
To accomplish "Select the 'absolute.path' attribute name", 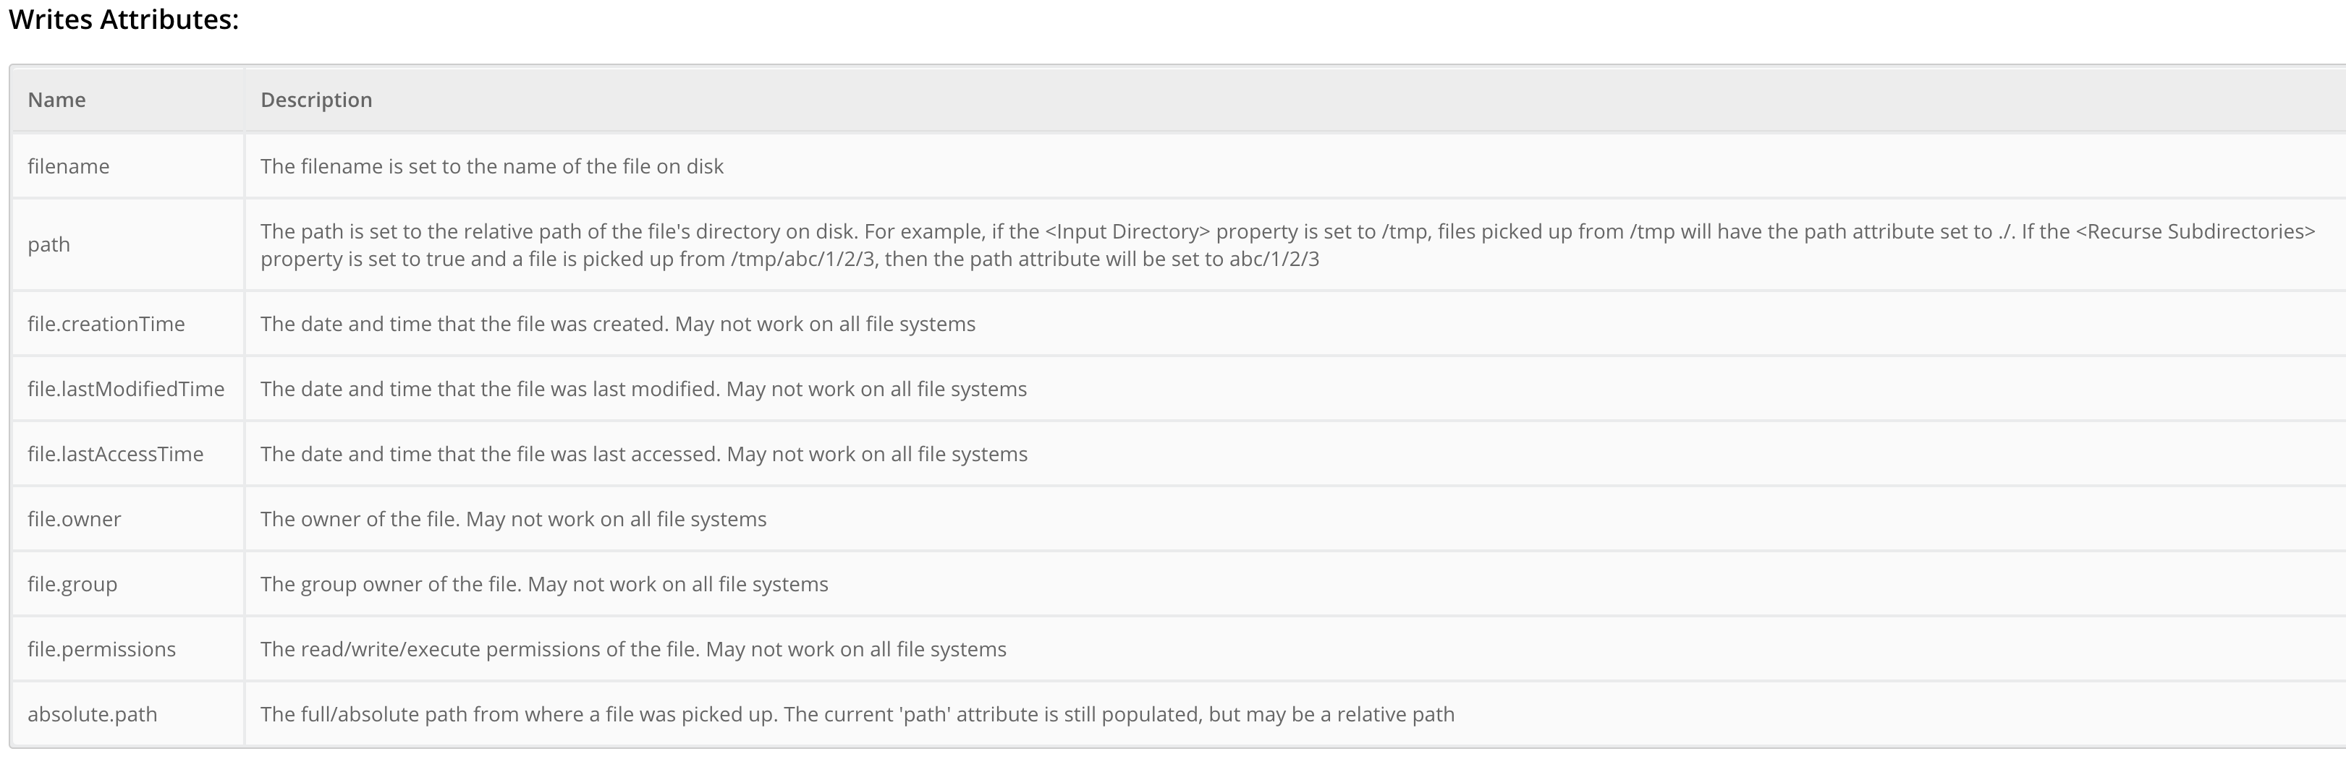I will pos(92,714).
